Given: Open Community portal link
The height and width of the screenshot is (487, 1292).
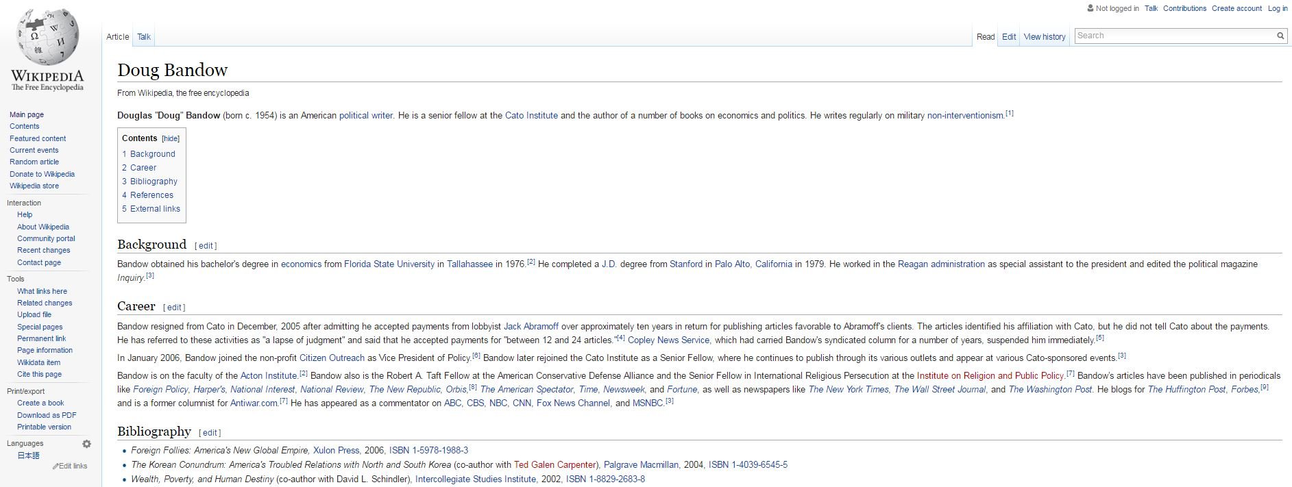Looking at the screenshot, I should 46,238.
